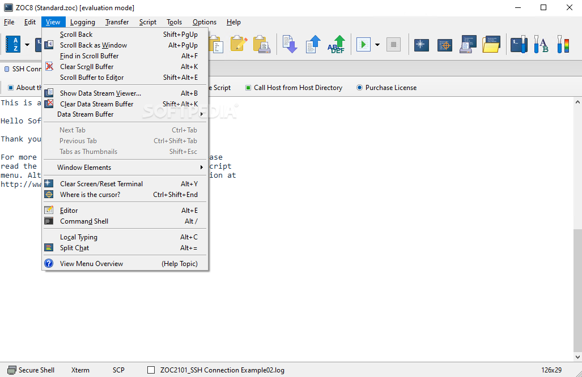Click the vertical scrollbar thumb
This screenshot has width=582, height=377.
click(577, 290)
